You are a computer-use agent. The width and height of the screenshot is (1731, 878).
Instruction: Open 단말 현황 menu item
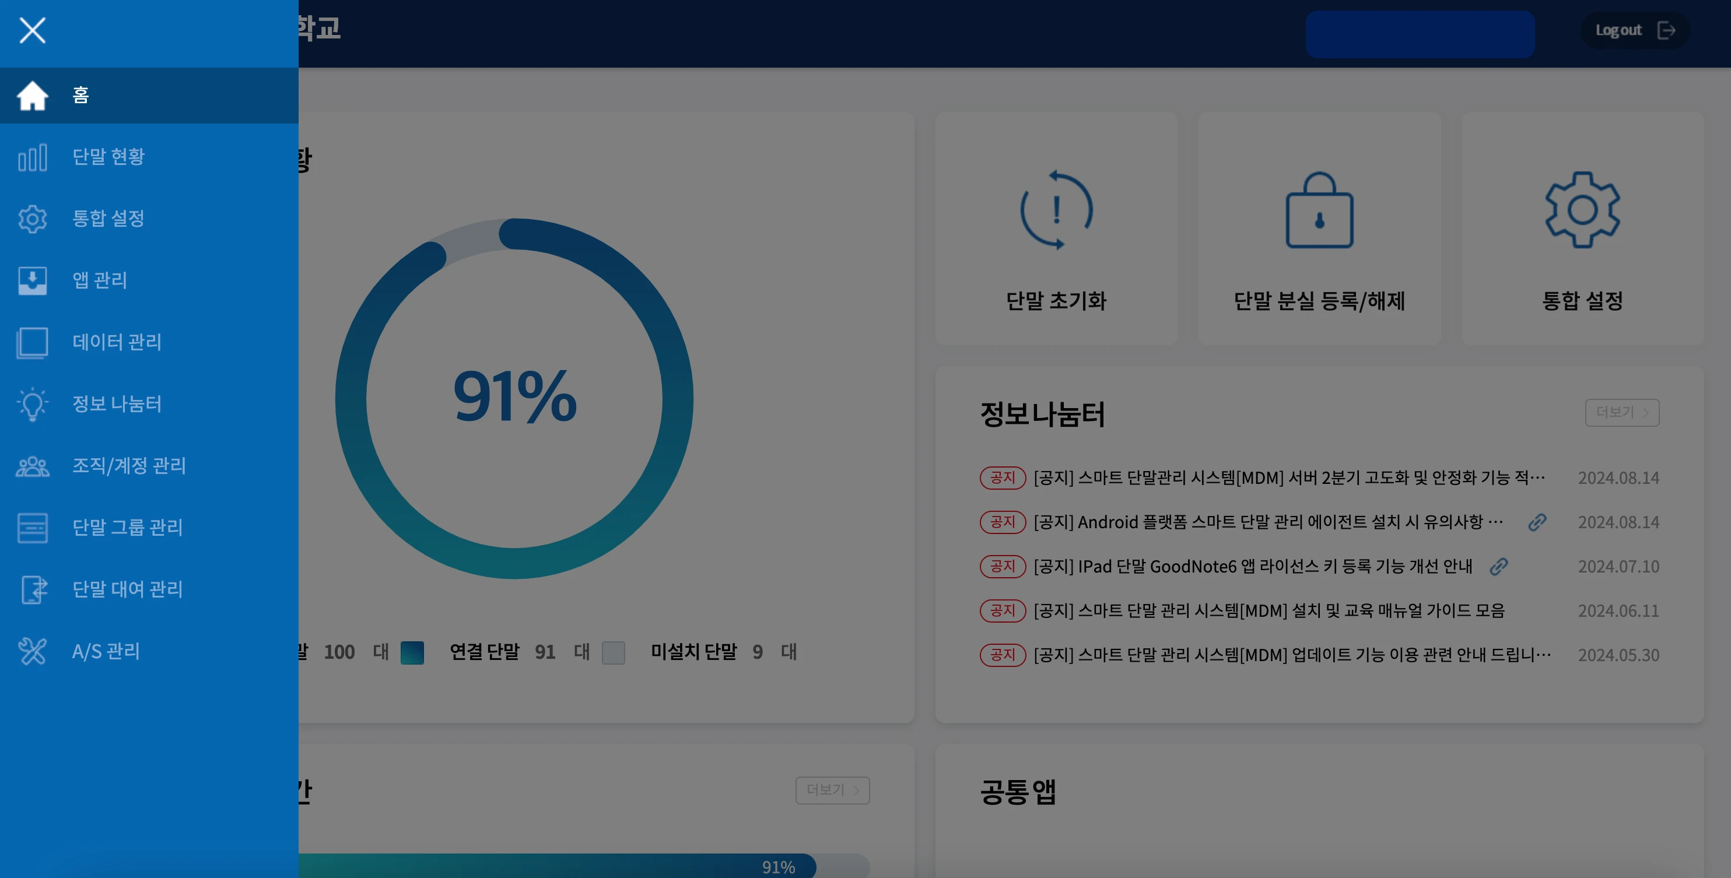click(x=149, y=157)
